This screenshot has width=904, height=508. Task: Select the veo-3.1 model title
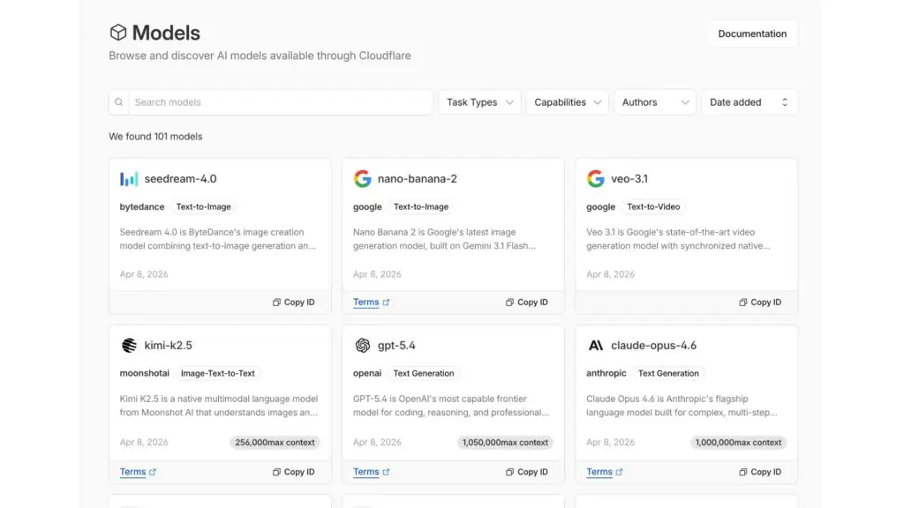629,178
